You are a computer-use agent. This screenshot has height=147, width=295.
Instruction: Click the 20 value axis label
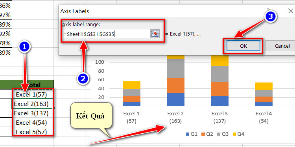[101, 97]
